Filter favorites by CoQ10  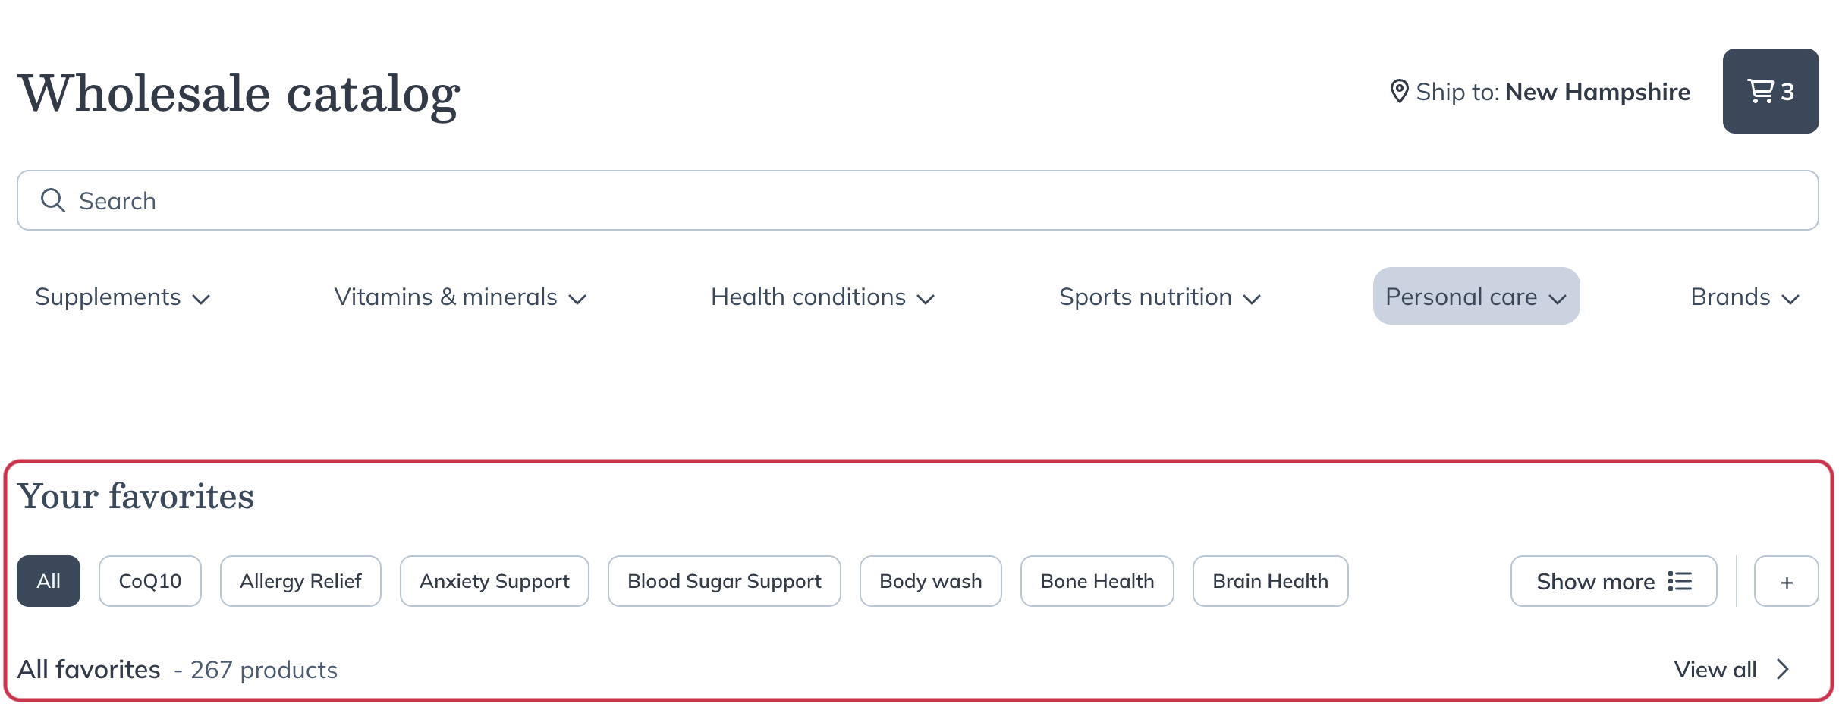pyautogui.click(x=150, y=581)
